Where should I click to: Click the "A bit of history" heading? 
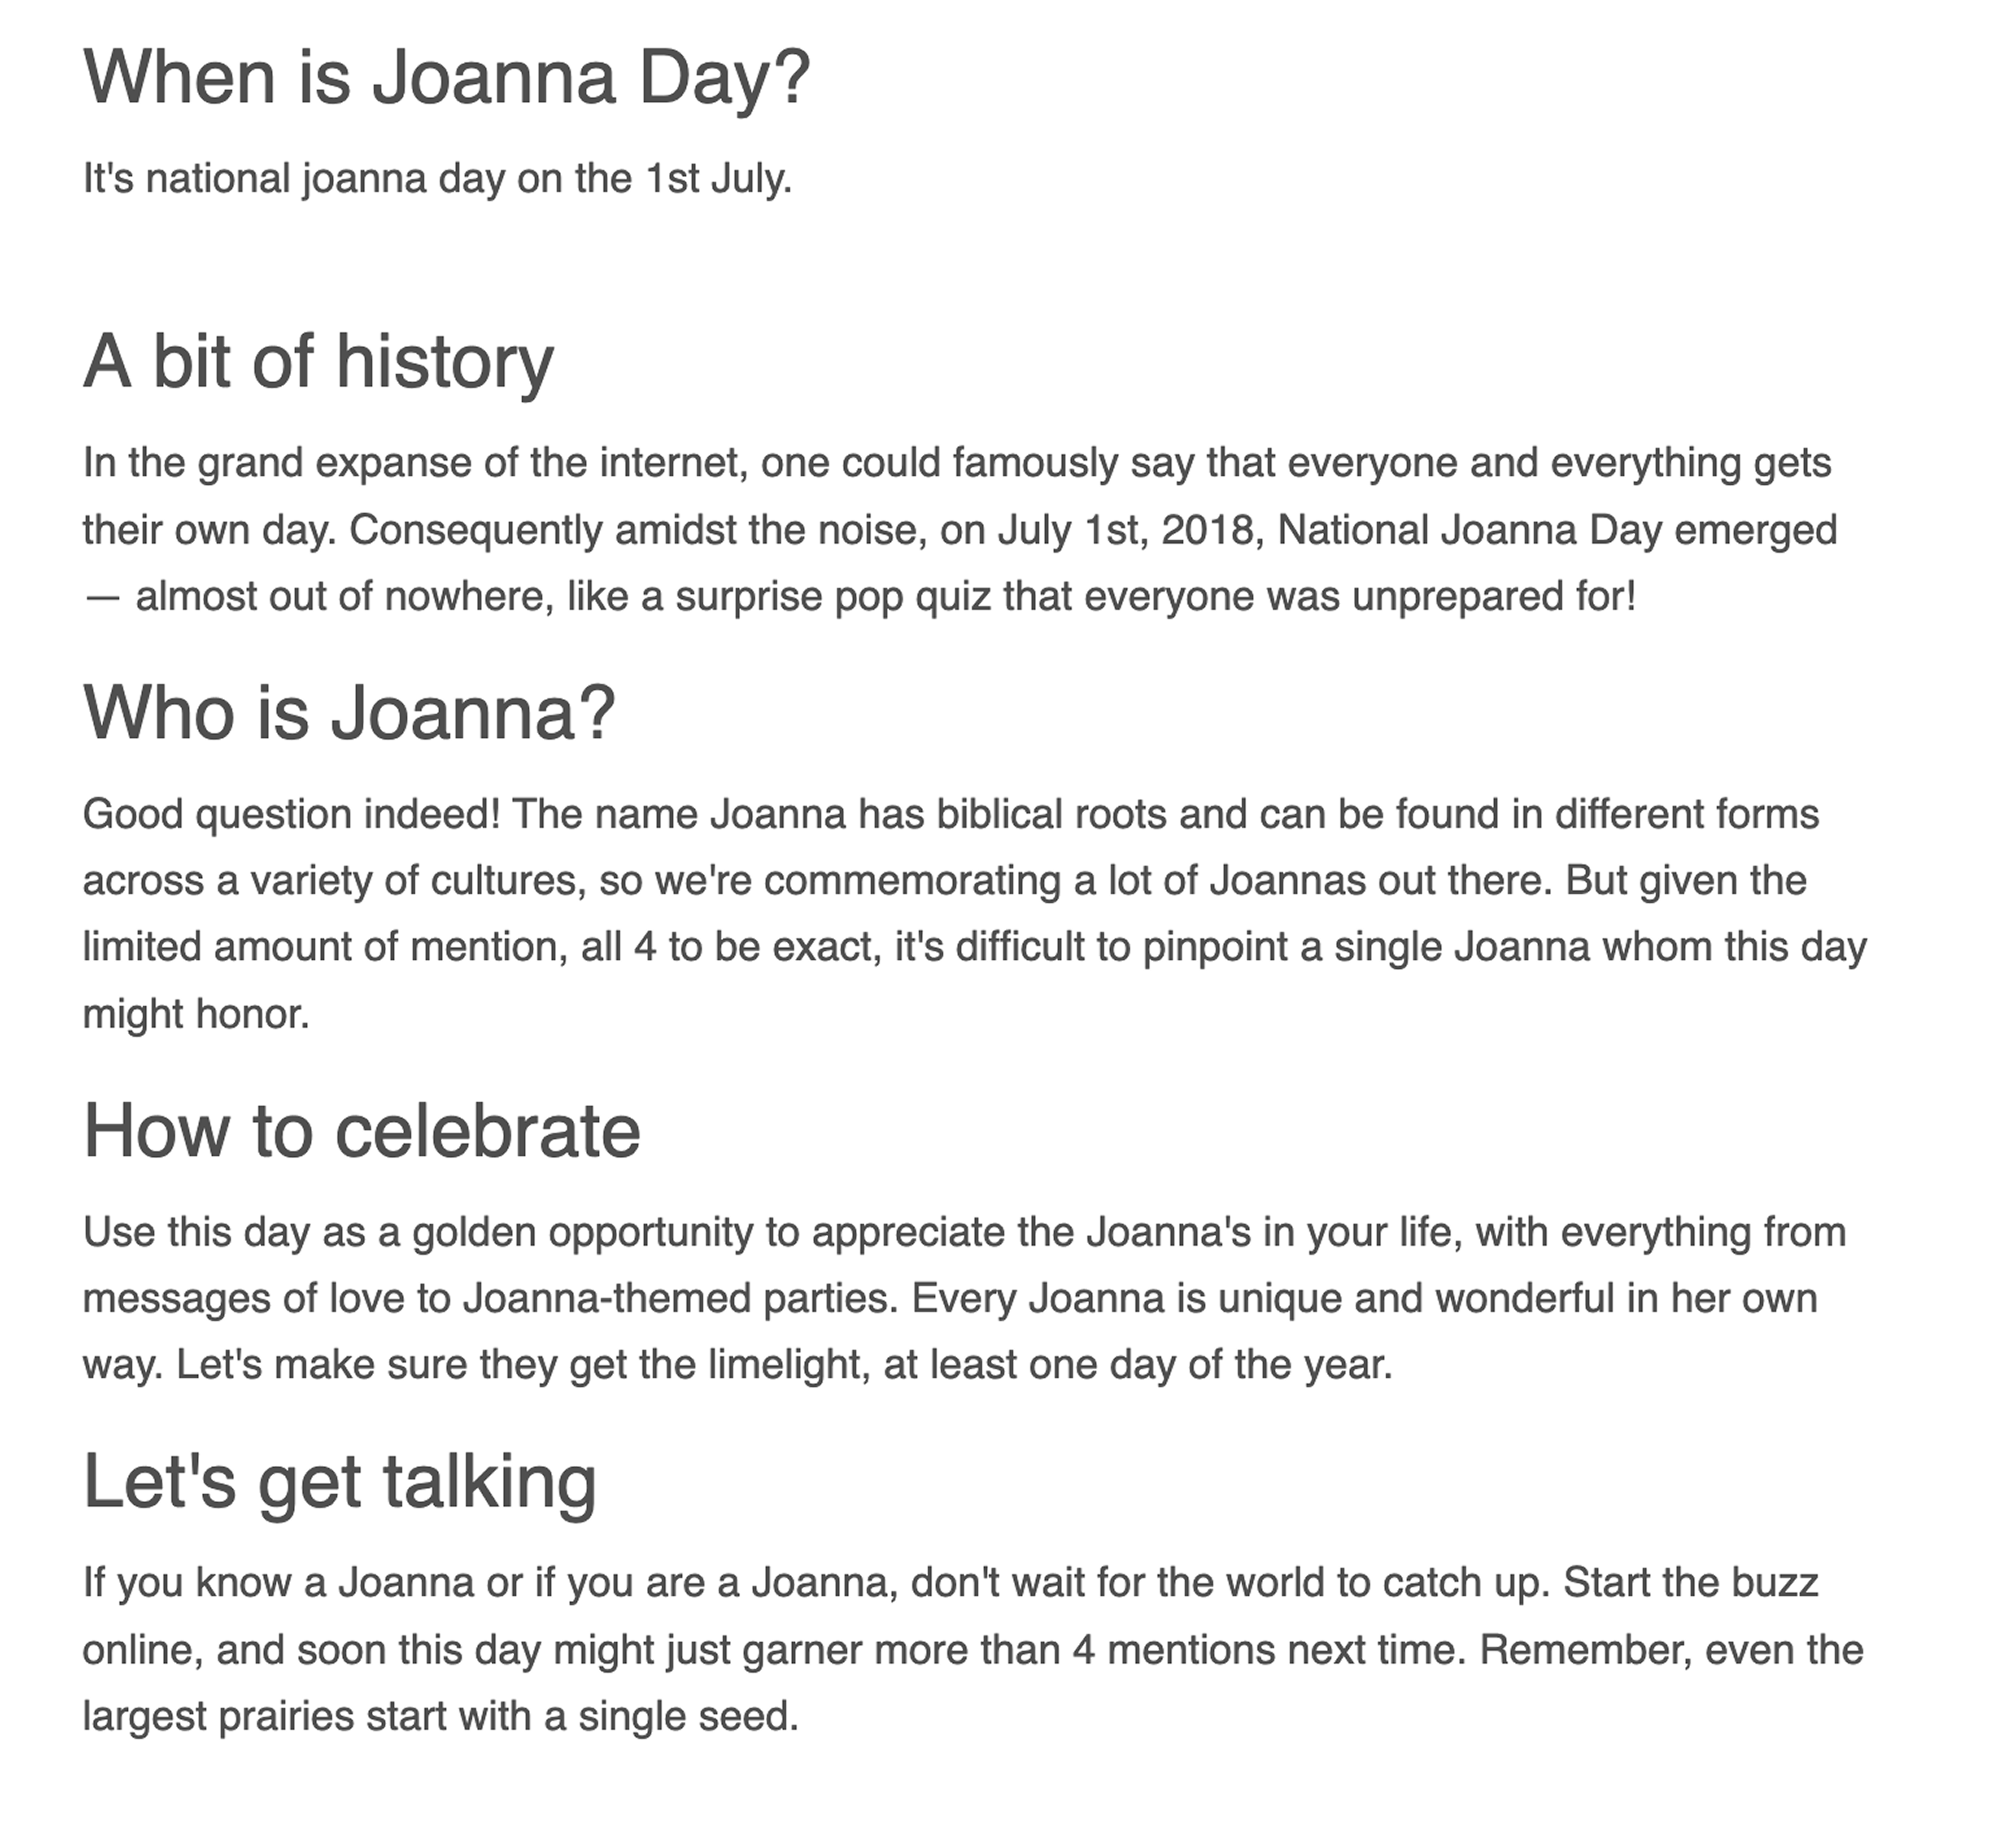coord(318,361)
